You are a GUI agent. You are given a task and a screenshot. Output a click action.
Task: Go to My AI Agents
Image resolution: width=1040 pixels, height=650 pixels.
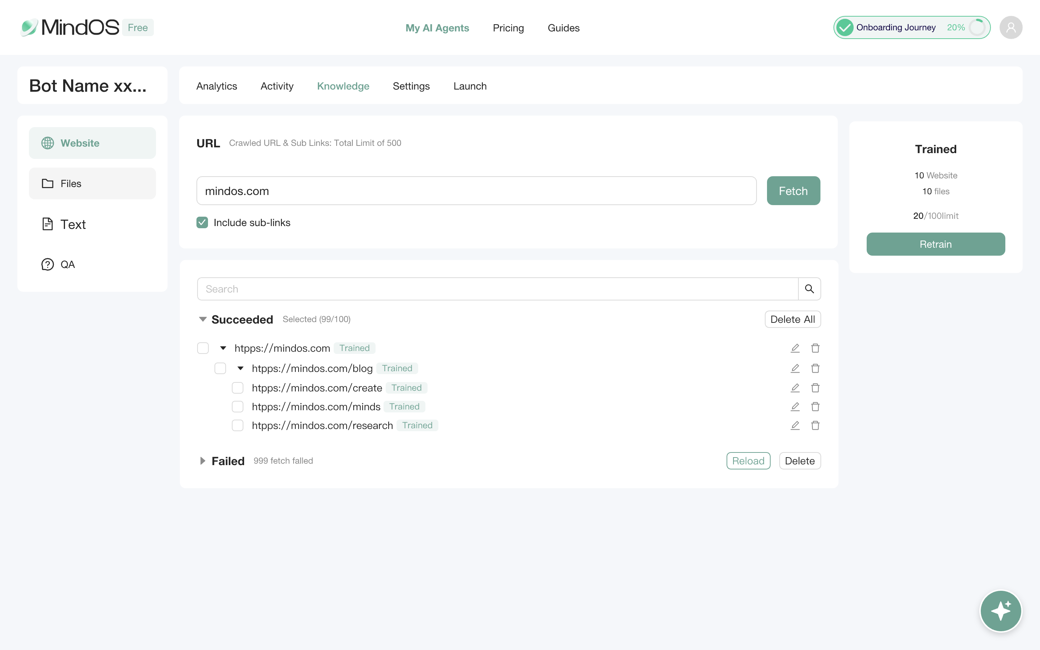pos(437,28)
